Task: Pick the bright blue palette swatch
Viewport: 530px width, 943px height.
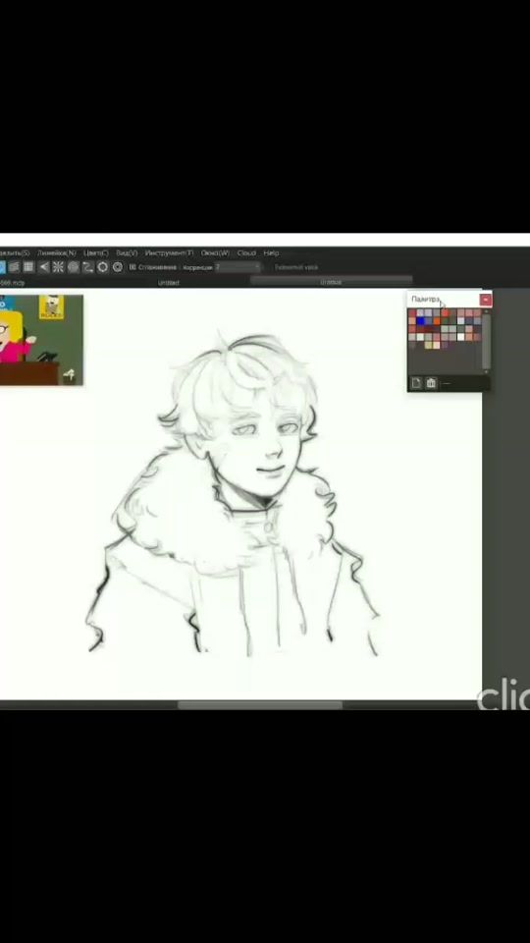Action: (x=421, y=321)
